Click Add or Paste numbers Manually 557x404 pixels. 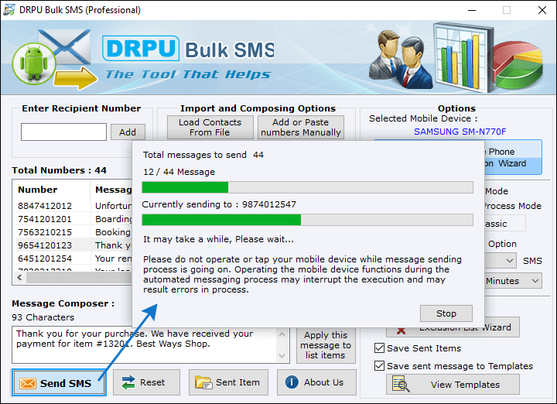[301, 127]
